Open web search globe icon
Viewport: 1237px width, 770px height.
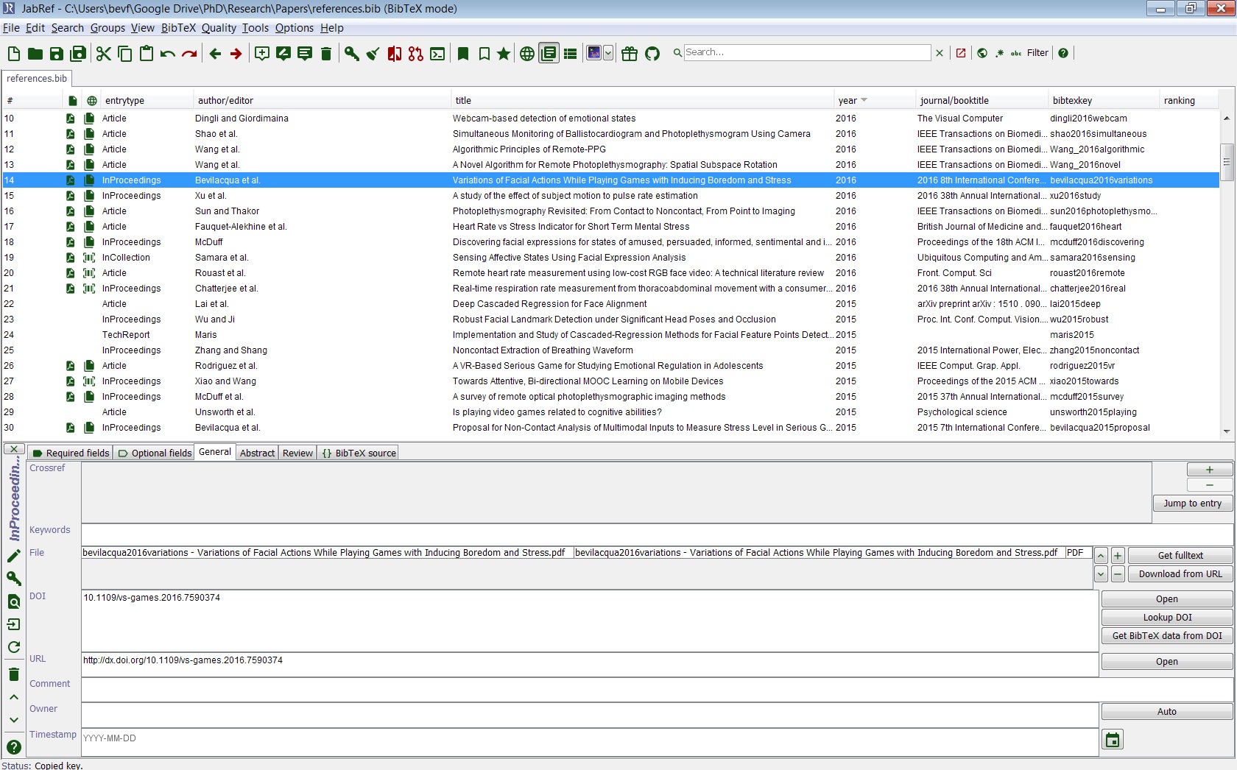[x=527, y=54]
